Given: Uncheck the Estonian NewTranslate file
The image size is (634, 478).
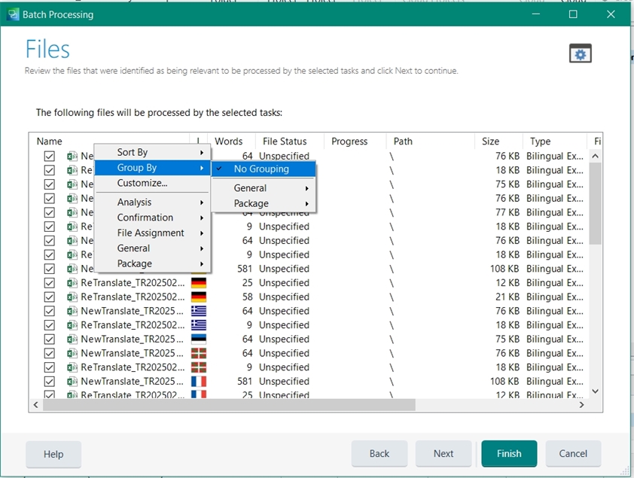Looking at the screenshot, I should tap(50, 339).
